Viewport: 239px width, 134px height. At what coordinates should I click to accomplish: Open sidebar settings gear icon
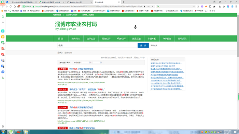coord(3,126)
